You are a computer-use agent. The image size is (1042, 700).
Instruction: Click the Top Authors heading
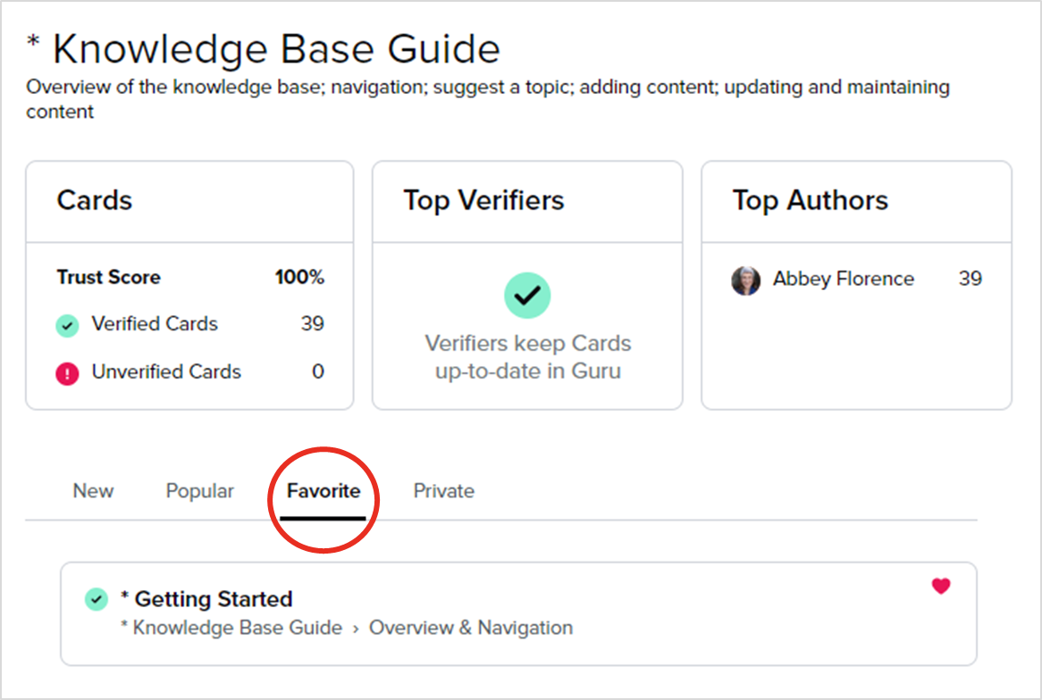tap(810, 201)
